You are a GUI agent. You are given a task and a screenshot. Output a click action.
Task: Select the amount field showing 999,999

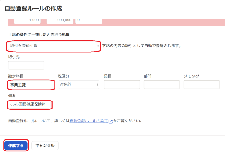(60, 20)
